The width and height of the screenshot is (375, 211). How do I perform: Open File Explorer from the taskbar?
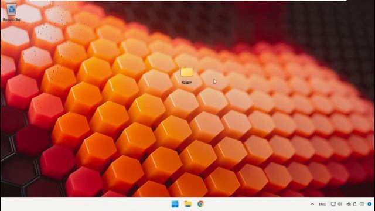(188, 204)
